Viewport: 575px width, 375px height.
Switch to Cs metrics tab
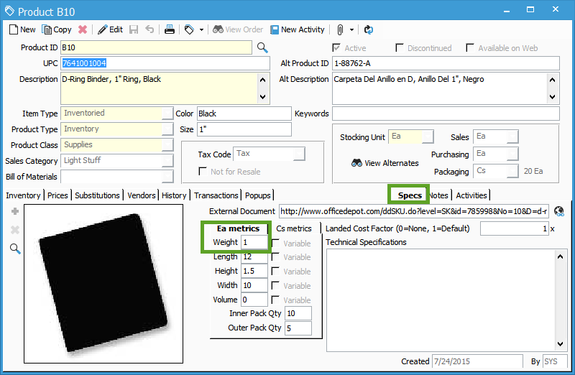tap(294, 228)
